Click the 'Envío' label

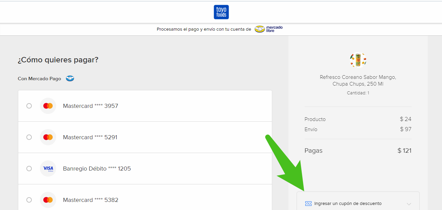point(311,129)
